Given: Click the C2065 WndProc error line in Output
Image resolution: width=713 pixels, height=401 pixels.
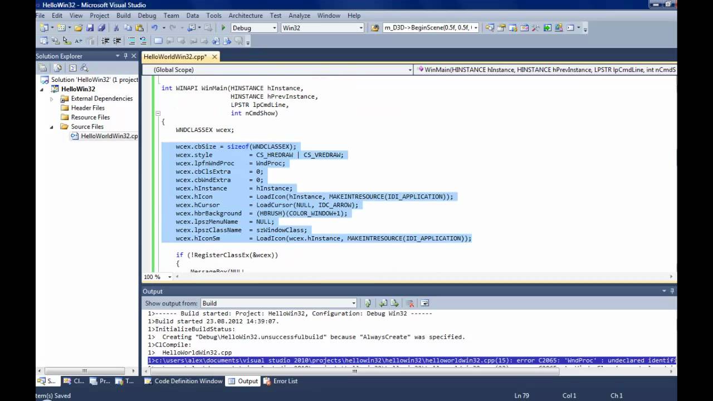Looking at the screenshot, I should coord(412,360).
